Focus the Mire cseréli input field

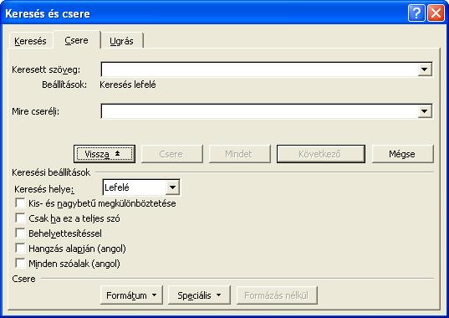(x=259, y=111)
